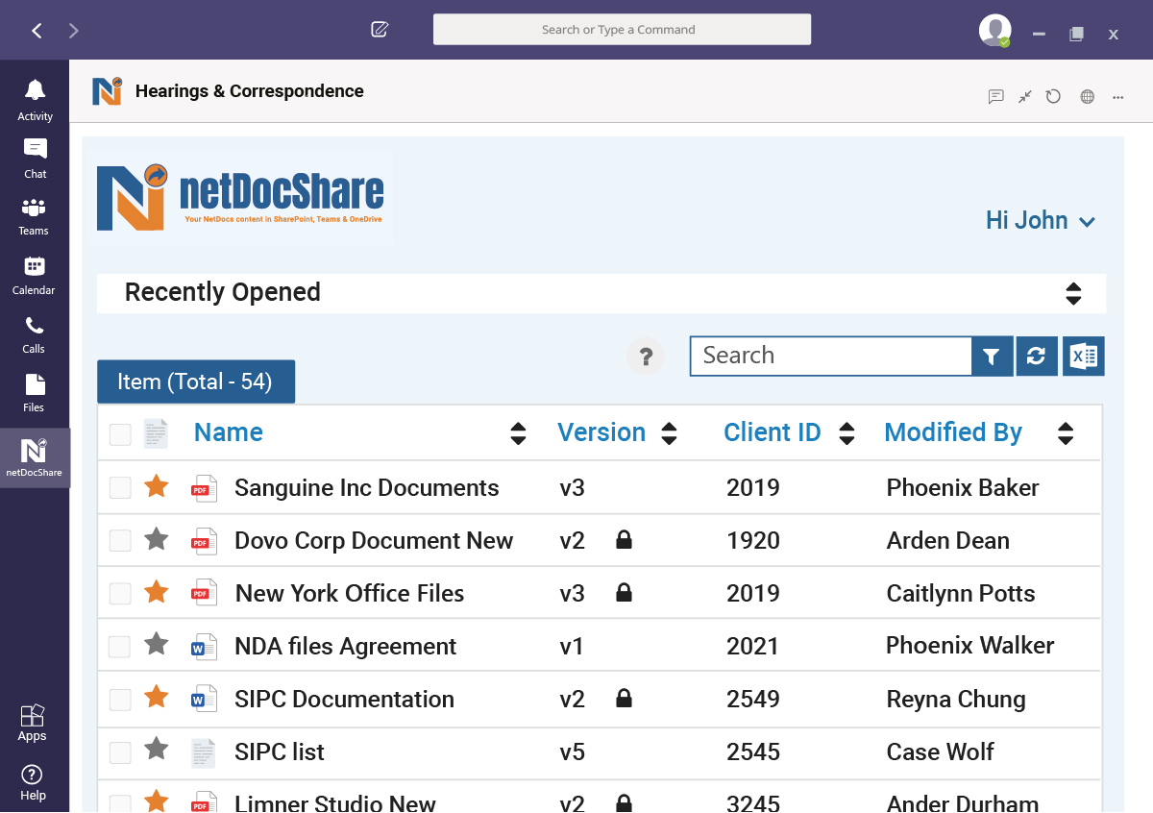This screenshot has width=1153, height=813.
Task: Click the blue refresh list button
Action: [1037, 357]
